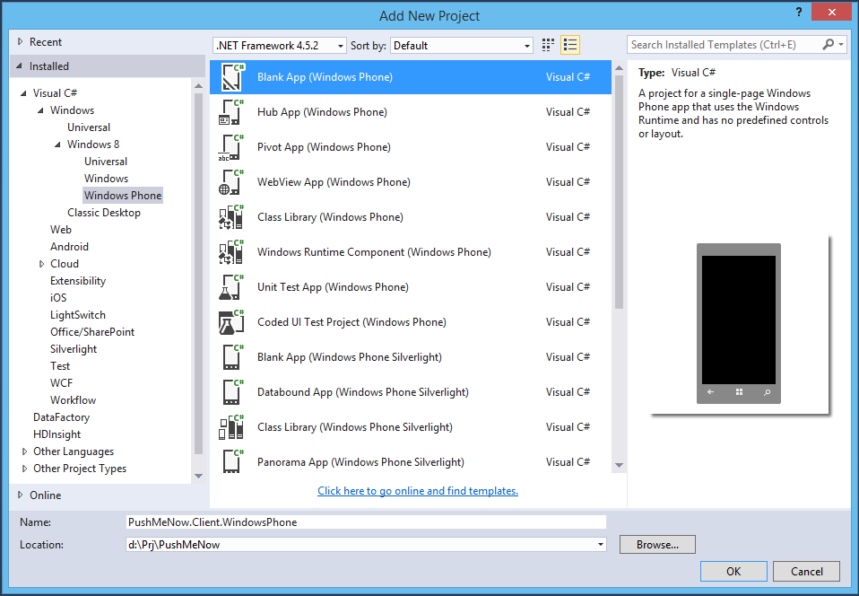Expand the Recent section

pos(21,41)
